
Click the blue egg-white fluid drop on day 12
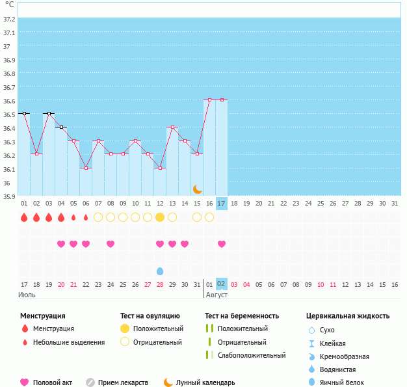click(160, 271)
